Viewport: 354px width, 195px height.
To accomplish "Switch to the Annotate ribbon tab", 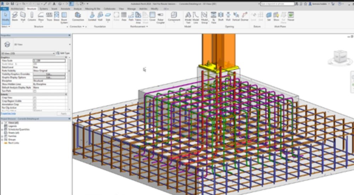I will click(65, 9).
